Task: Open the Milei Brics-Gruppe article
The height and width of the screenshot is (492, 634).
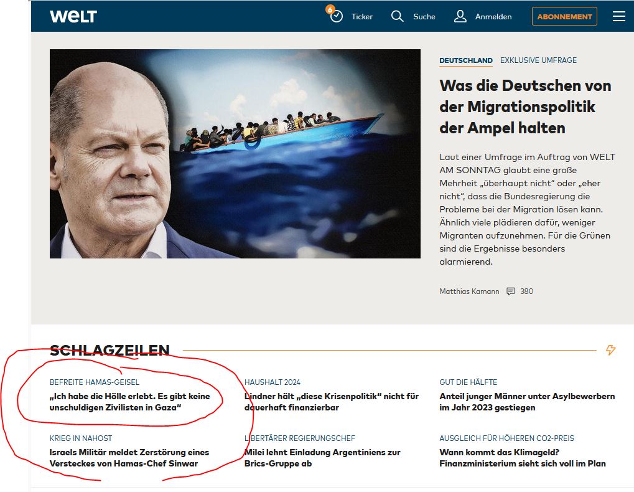Action: (x=322, y=458)
